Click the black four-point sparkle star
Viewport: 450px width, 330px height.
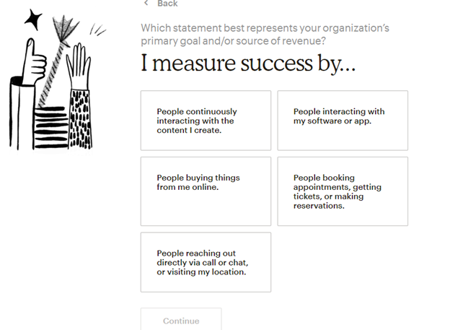pyautogui.click(x=32, y=19)
